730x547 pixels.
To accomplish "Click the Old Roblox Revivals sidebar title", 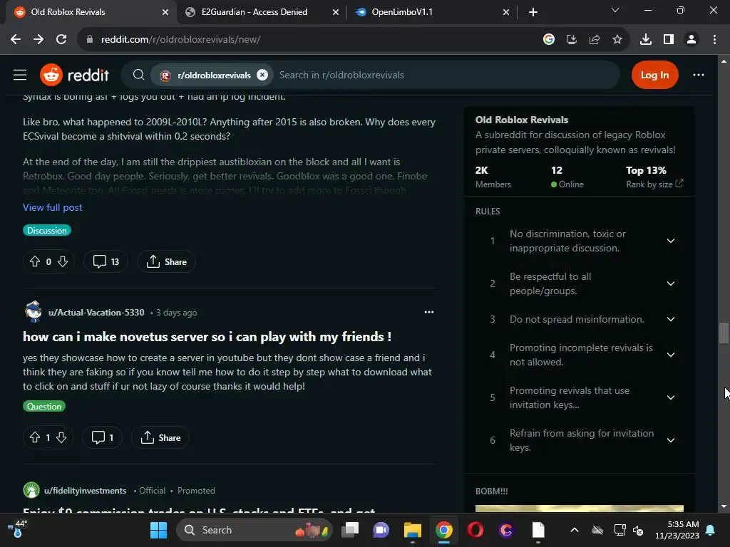I will (x=521, y=120).
